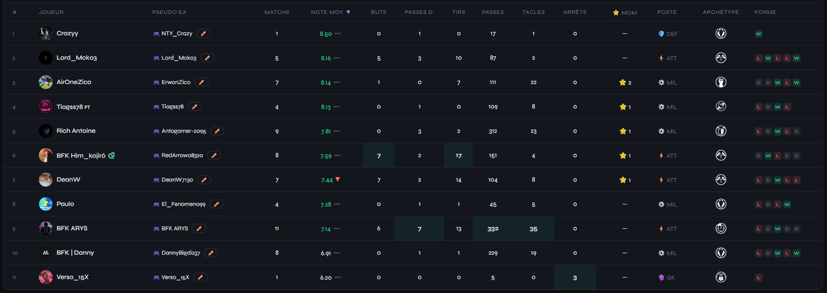Click the archetype icon in Crazyy's row
The height and width of the screenshot is (293, 827).
[x=721, y=33]
